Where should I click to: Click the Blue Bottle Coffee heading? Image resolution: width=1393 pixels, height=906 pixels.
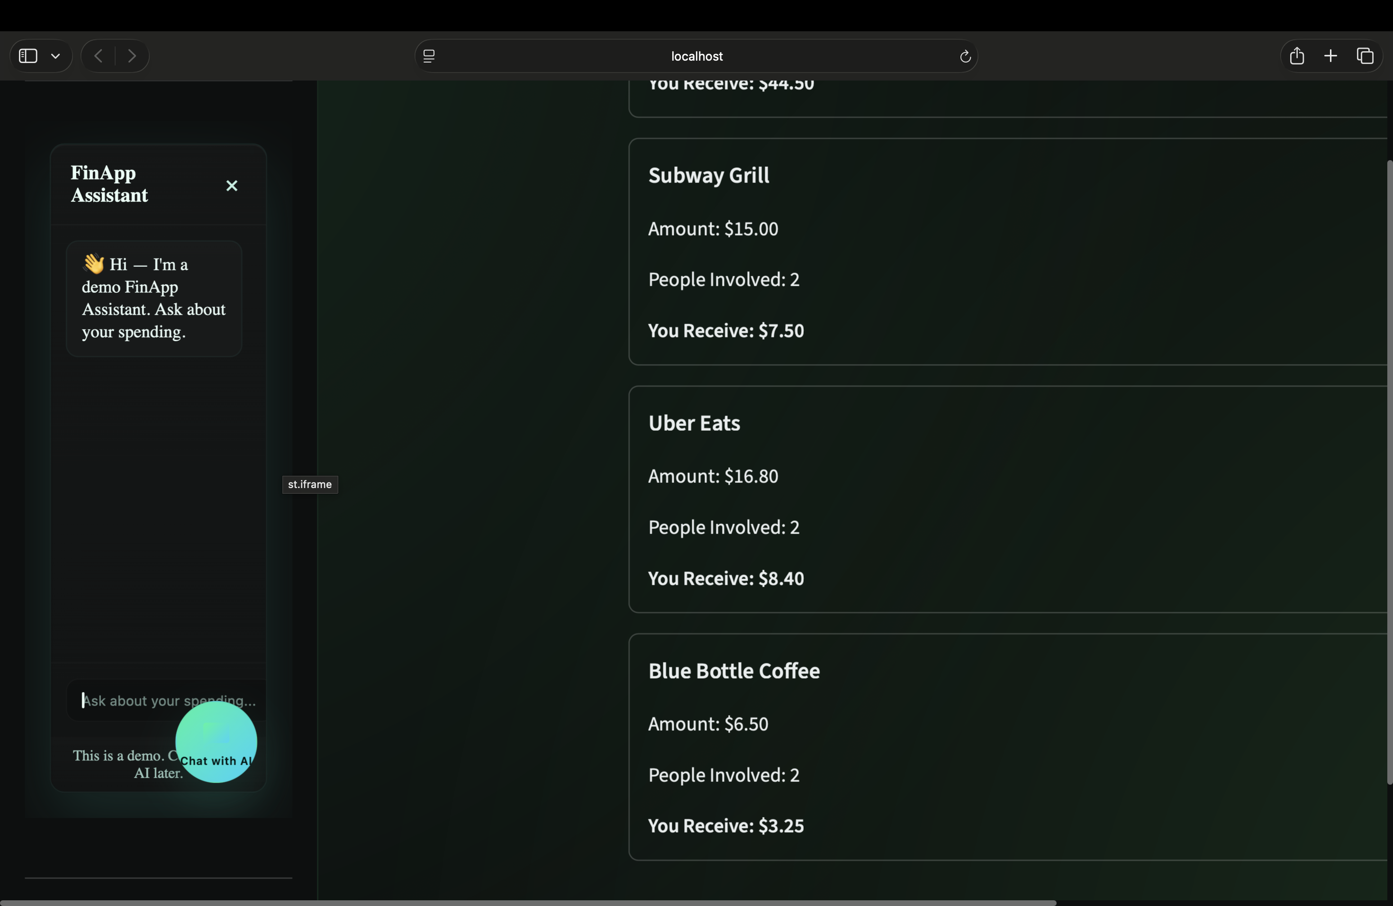(x=733, y=670)
